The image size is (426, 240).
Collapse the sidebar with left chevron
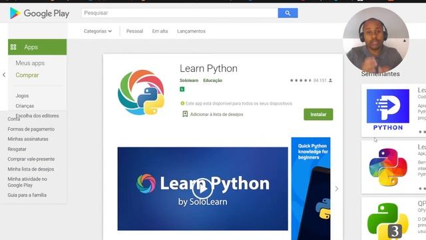[x=4, y=75]
